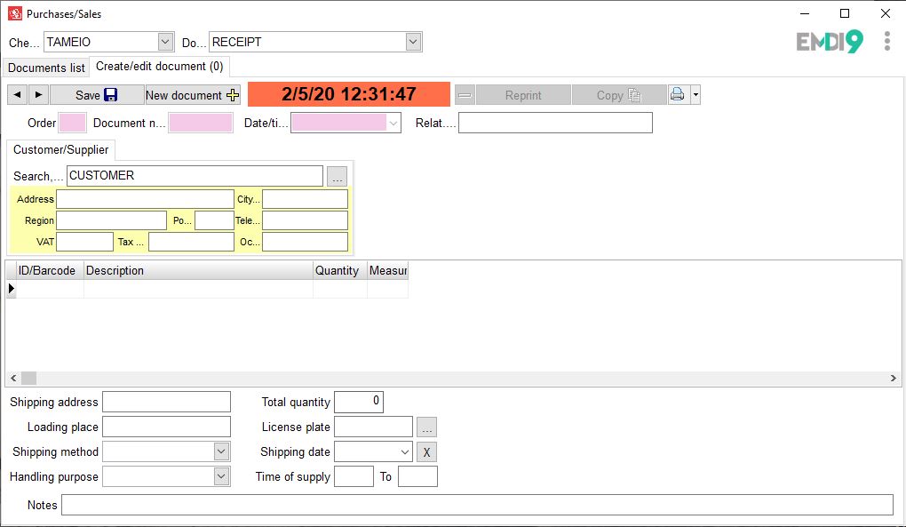Screen dimensions: 906x527
Task: Open the print options dropdown arrow
Action: coord(695,95)
